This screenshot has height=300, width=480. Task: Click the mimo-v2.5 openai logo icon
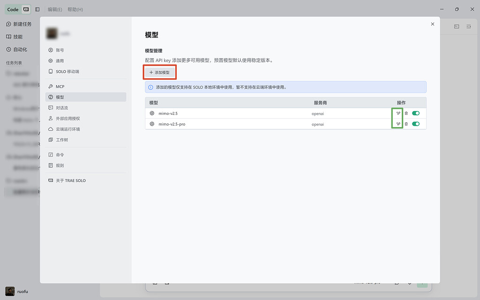(152, 113)
